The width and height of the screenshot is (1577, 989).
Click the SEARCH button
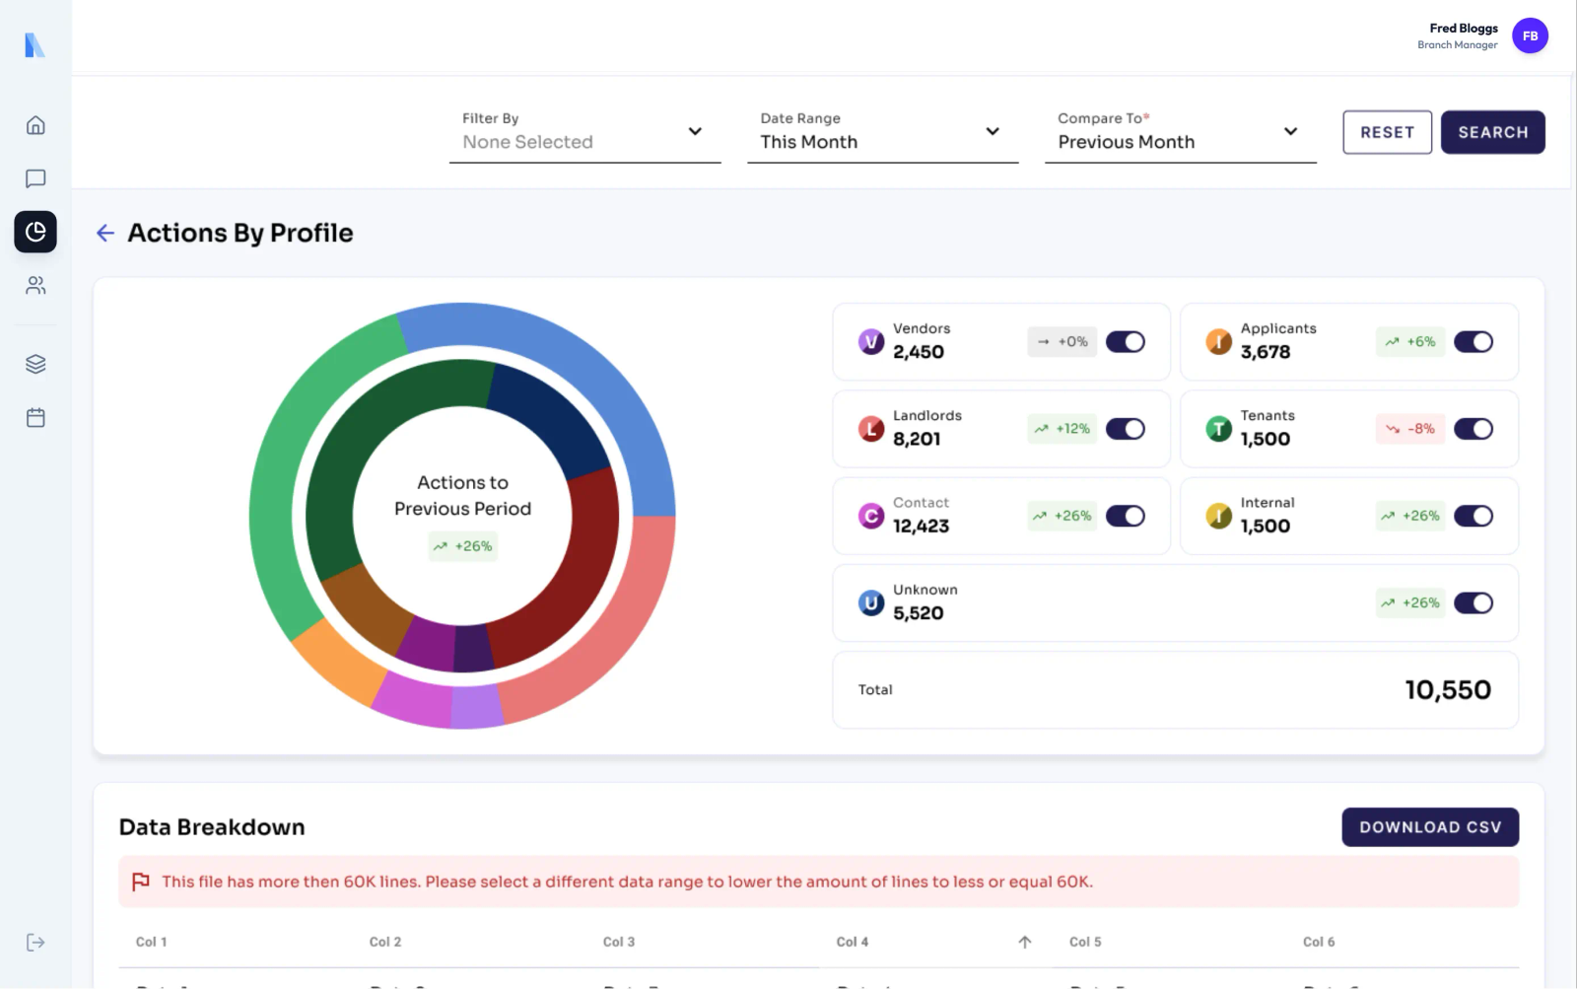(x=1492, y=132)
